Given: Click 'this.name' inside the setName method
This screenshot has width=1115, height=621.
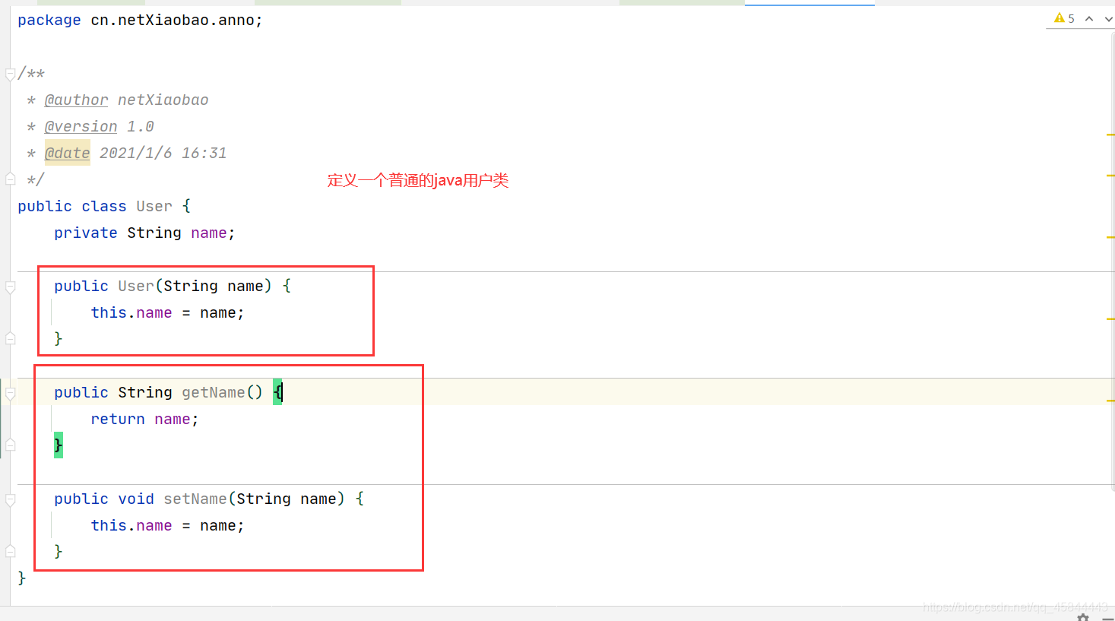Looking at the screenshot, I should tap(131, 526).
